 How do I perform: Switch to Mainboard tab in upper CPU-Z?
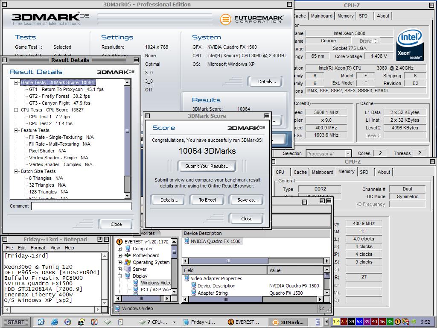coord(322,16)
